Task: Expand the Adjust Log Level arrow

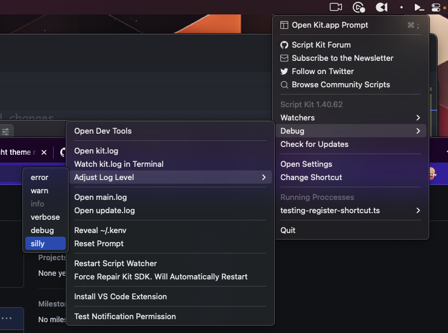Action: [263, 177]
